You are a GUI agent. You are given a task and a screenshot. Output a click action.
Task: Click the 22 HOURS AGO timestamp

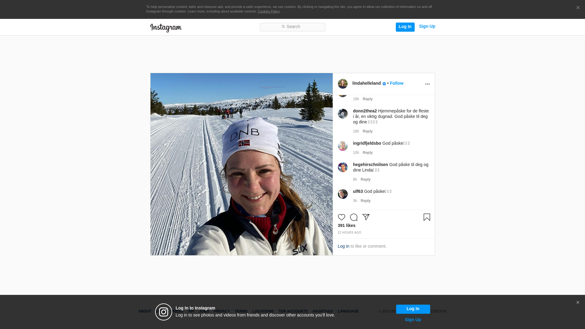coord(349,232)
